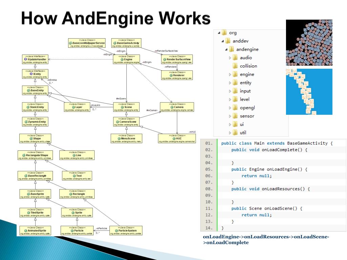
Task: Click 'public Engine onLoadEngine()' code line
Action: point(269,169)
